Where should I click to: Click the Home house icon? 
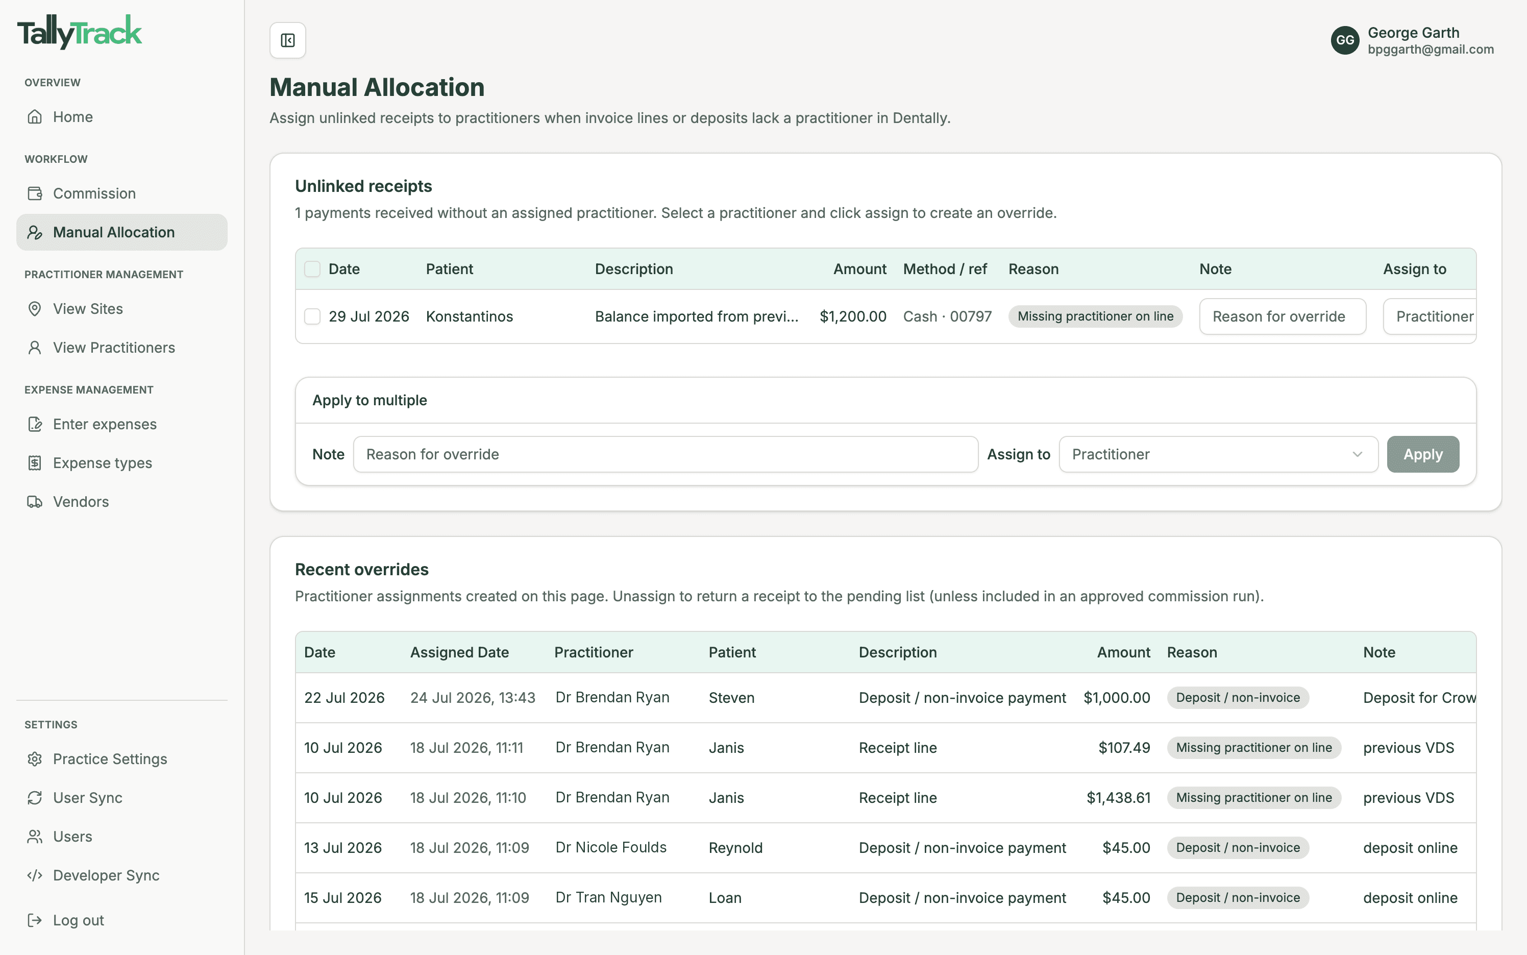click(35, 117)
